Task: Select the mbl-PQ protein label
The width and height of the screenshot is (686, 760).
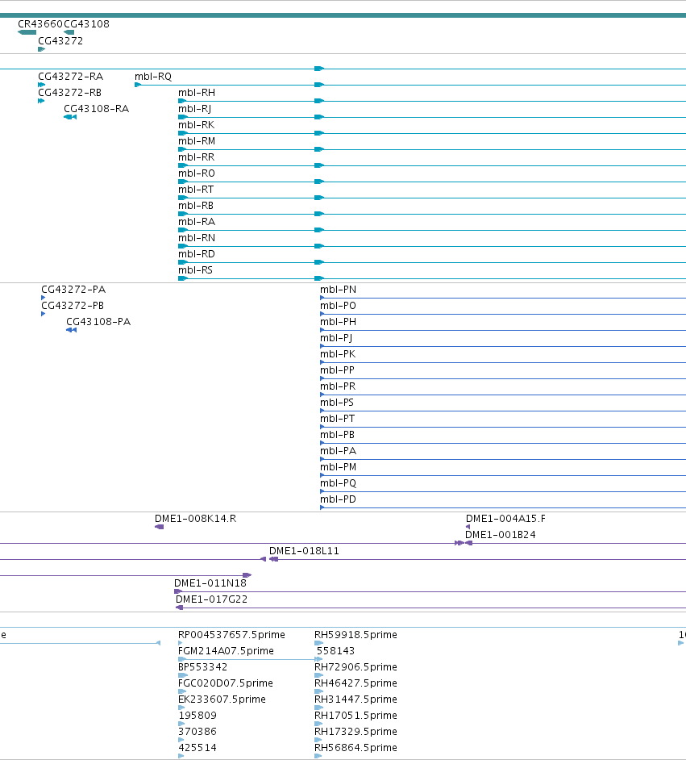Action: tap(338, 483)
